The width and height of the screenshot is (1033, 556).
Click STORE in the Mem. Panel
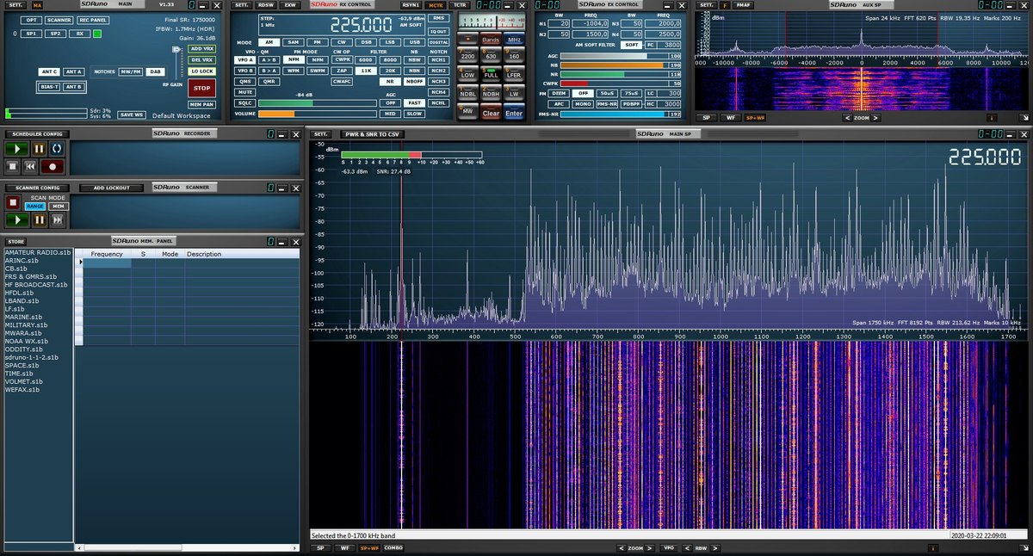coord(16,241)
